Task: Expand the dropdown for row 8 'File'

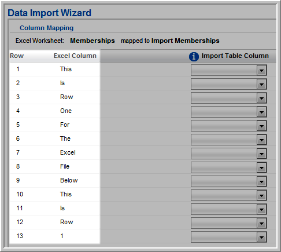Action: [x=229, y=167]
